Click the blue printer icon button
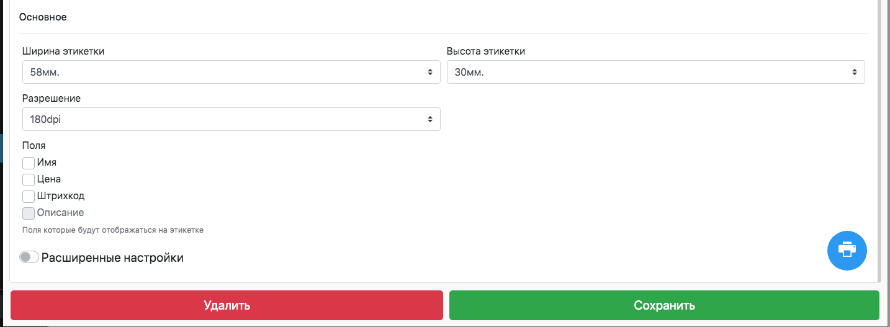This screenshot has height=327, width=890. pos(847,250)
